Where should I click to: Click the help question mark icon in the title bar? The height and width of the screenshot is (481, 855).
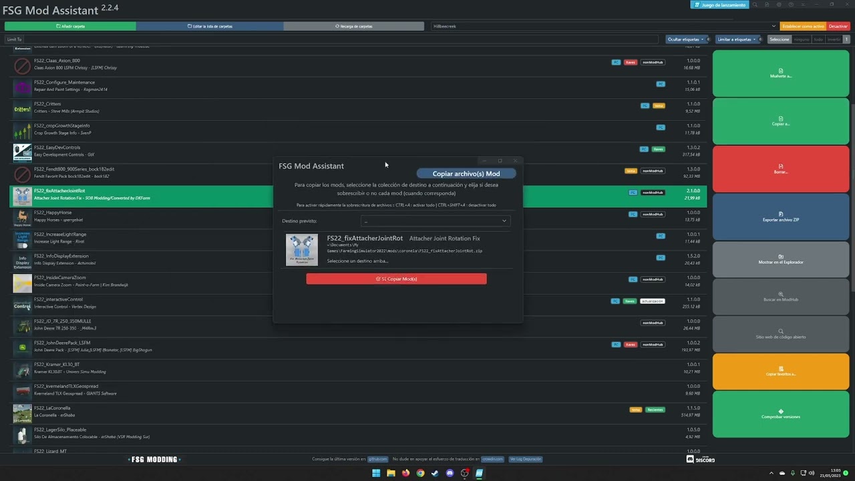click(x=791, y=5)
